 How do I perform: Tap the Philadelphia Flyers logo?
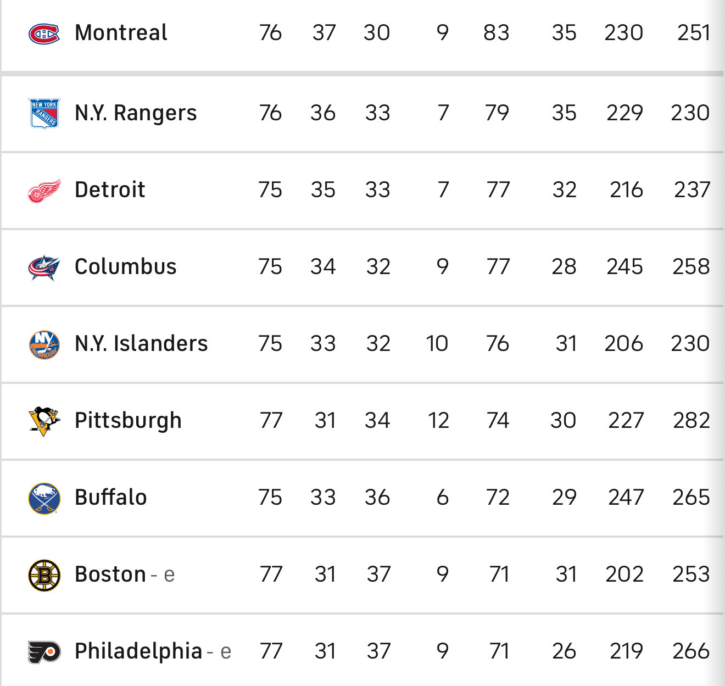[44, 652]
